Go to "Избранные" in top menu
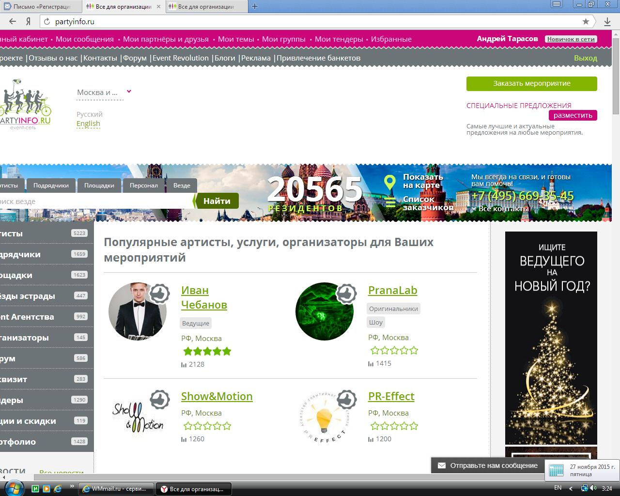 (391, 39)
